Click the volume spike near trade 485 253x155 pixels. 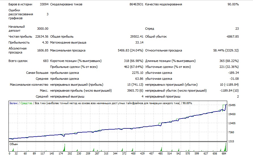(161, 149)
